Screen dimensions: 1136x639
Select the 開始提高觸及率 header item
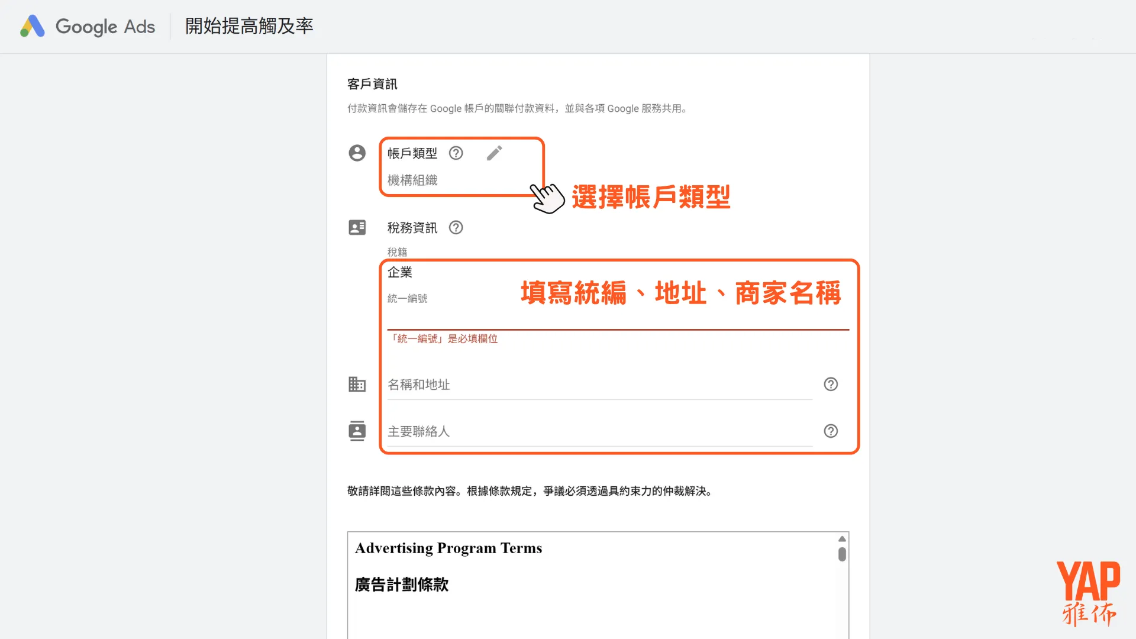tap(248, 26)
